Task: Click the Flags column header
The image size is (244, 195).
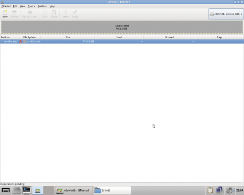Action: click(220, 37)
